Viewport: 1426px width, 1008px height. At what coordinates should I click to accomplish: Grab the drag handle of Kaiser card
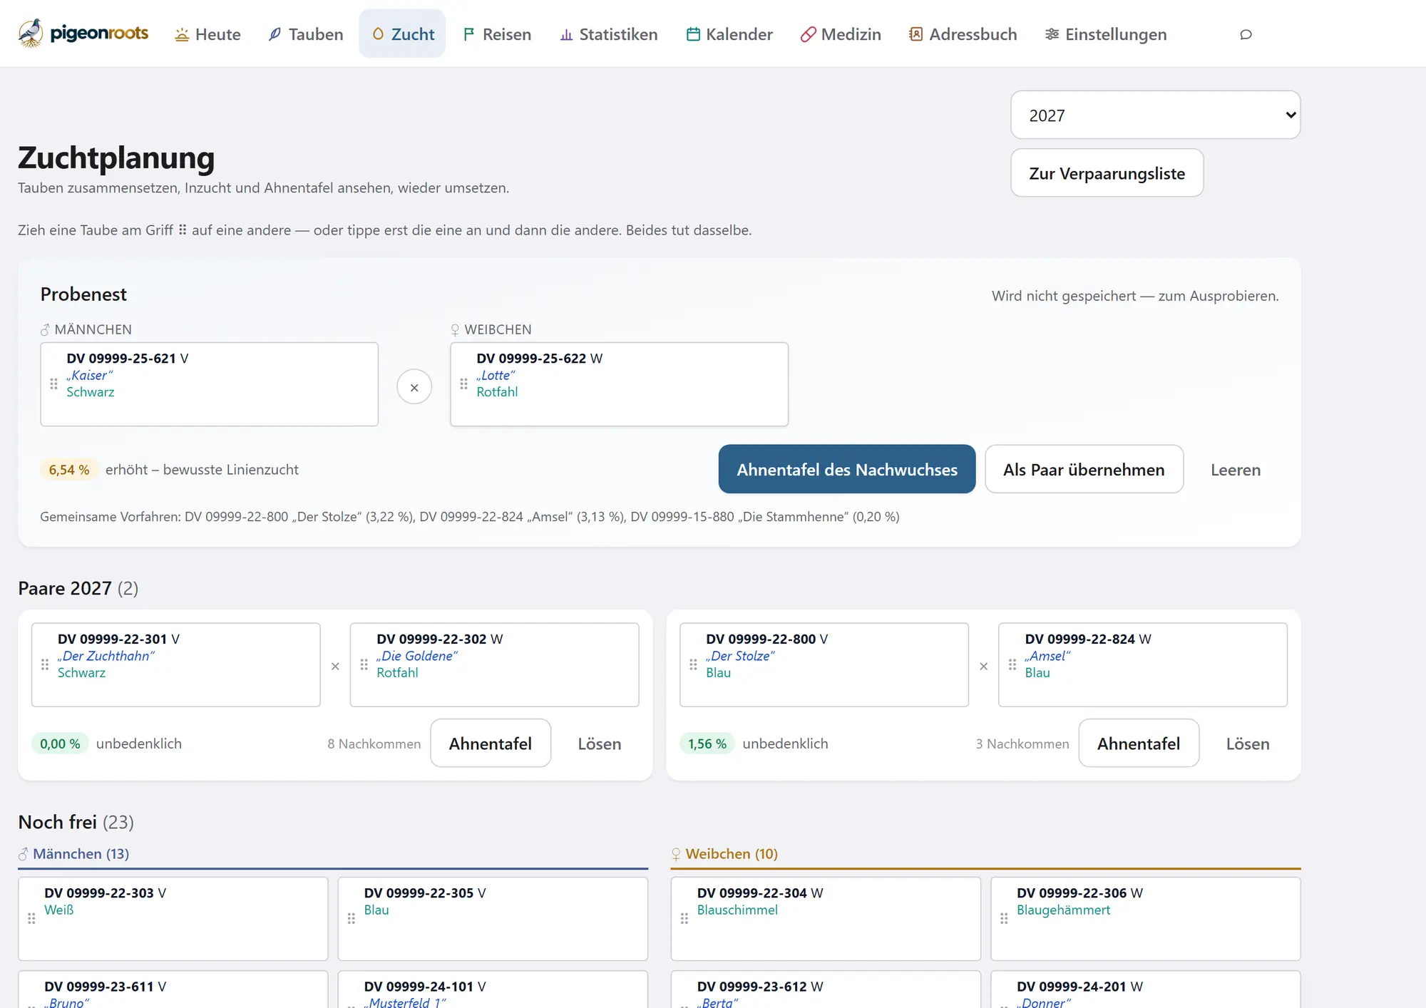click(x=53, y=384)
